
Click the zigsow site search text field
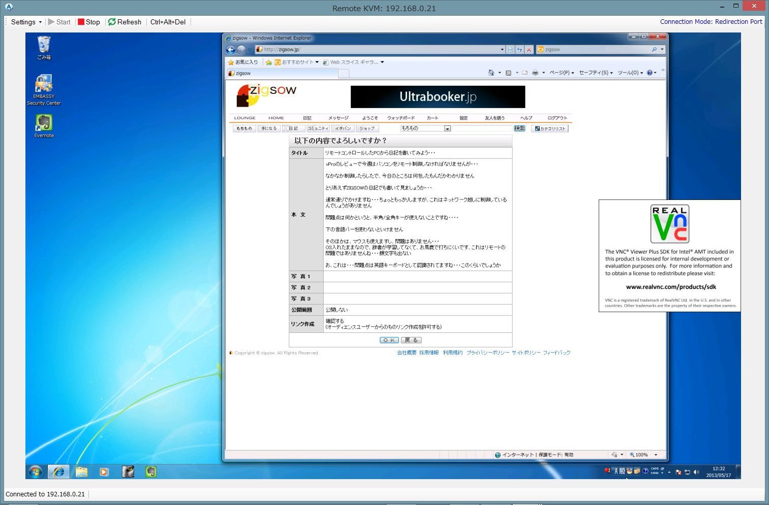482,128
